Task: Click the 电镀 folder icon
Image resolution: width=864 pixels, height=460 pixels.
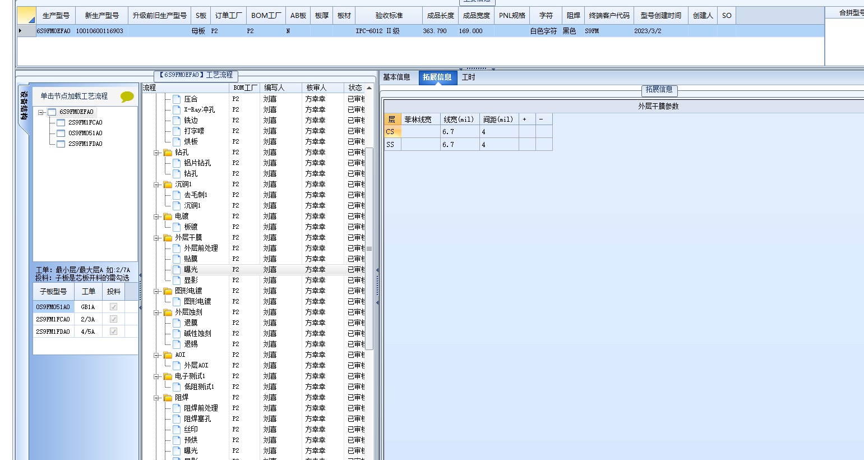Action: pyautogui.click(x=168, y=217)
